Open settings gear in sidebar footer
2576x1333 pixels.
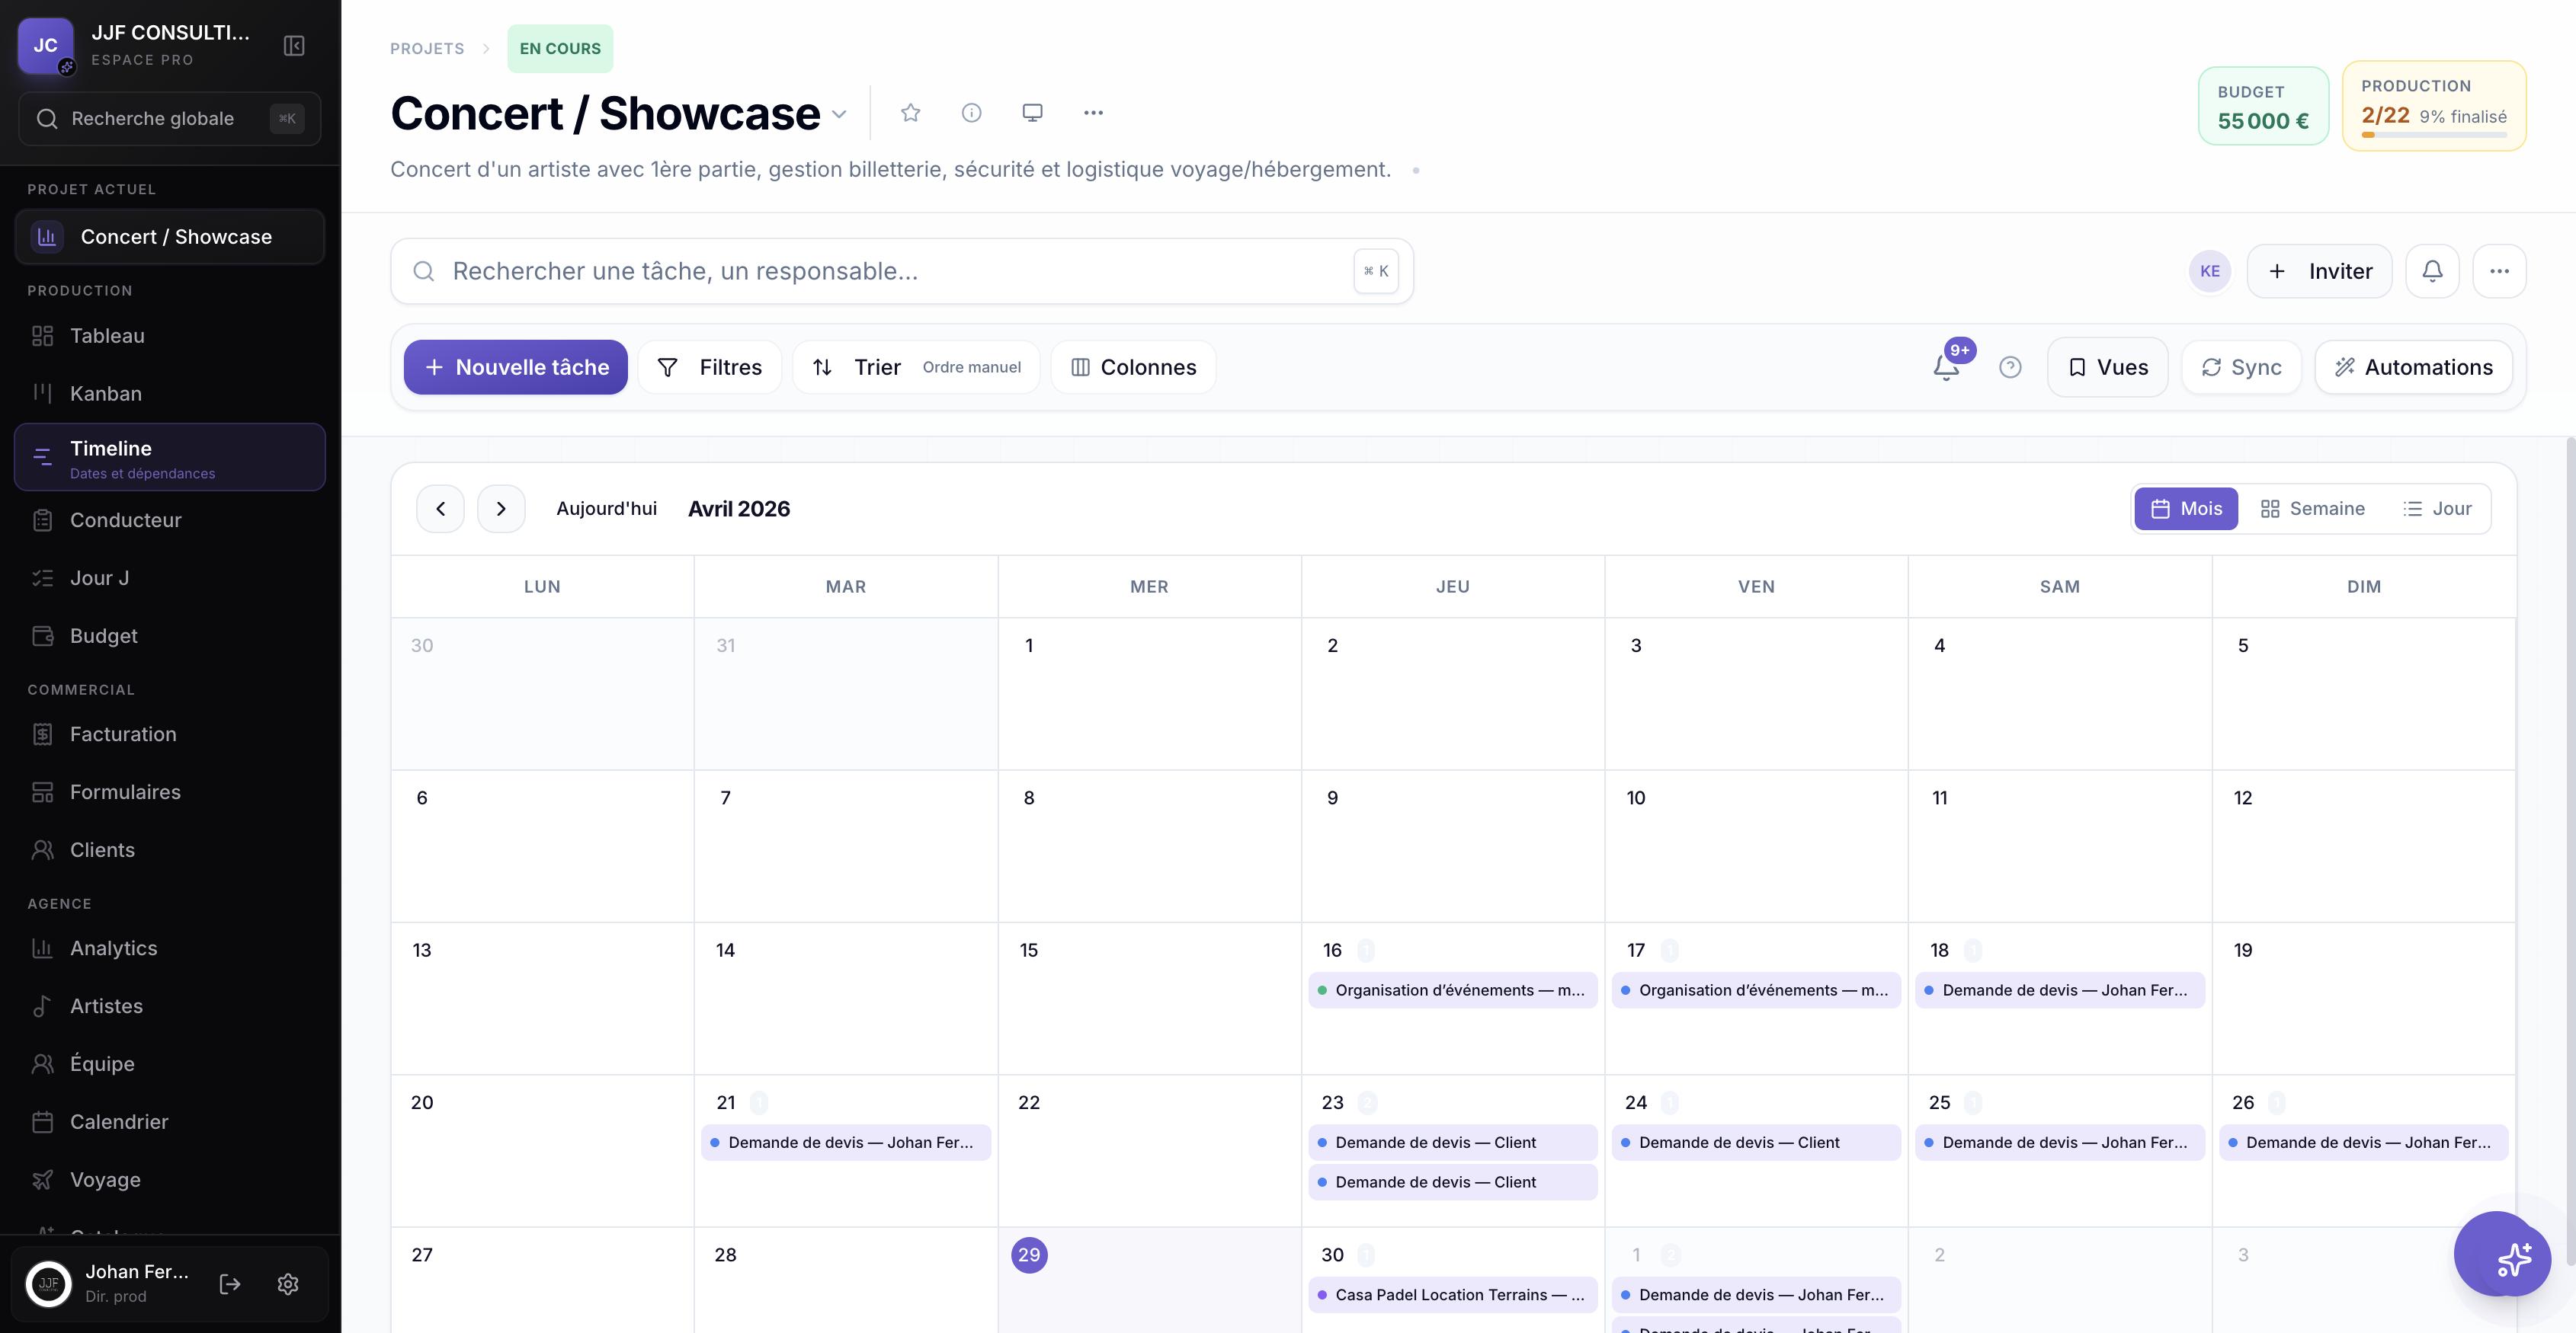tap(288, 1284)
